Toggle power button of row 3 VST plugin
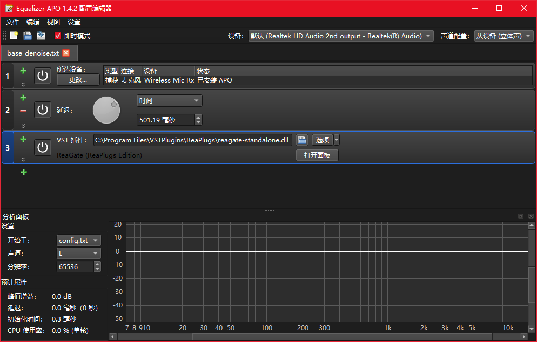537x342 pixels. pyautogui.click(x=43, y=147)
